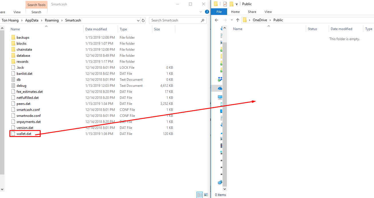The width and height of the screenshot is (374, 198).
Task: Select This PC in the Public window sidebar
Action: click(x=220, y=97)
